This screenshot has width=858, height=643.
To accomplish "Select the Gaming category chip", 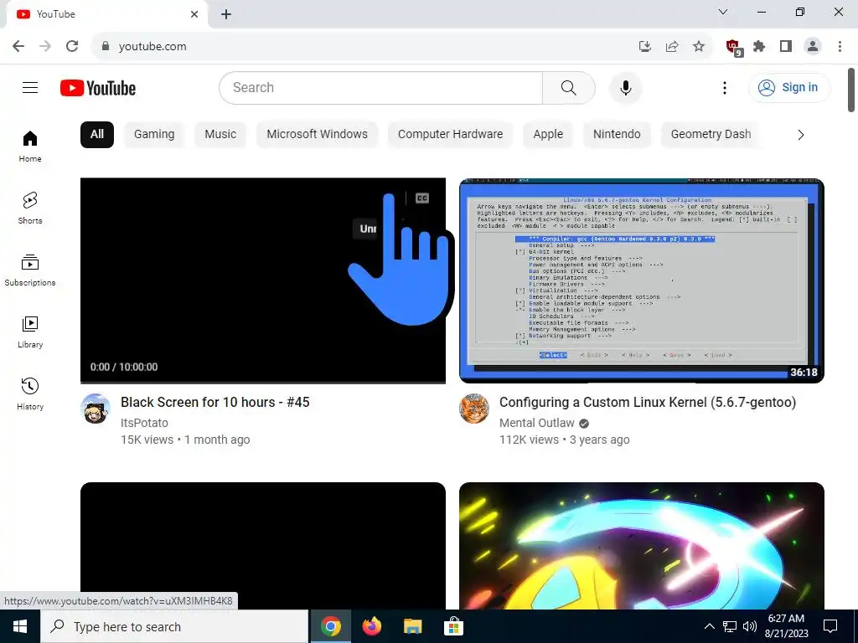I will 154,135.
